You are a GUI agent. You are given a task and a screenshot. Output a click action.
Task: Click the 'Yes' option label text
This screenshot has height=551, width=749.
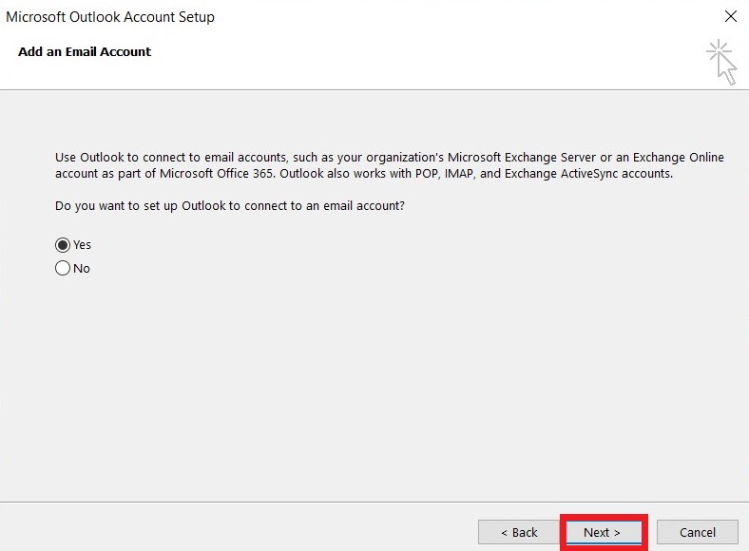point(82,245)
